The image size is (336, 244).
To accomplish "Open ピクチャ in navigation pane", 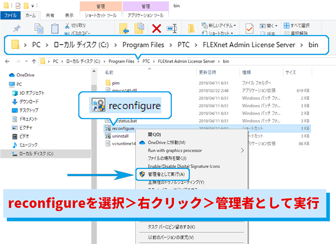I will click(22, 128).
